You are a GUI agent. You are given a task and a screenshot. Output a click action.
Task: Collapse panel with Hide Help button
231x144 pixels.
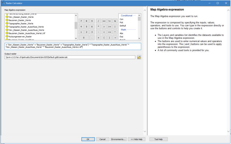click(137, 139)
